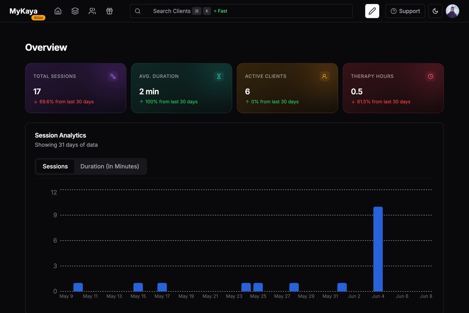Click the Support button
The width and height of the screenshot is (469, 313).
[405, 11]
